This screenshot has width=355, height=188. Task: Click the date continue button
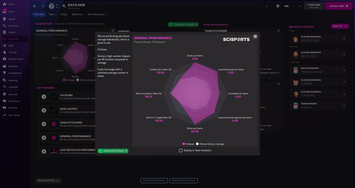coord(314,6)
